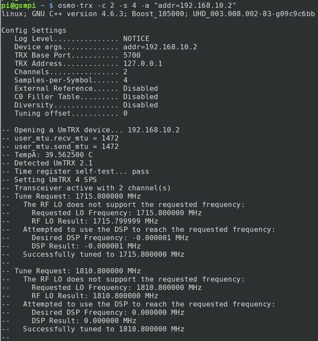Click the Samples-per-Symbol value 4
The width and height of the screenshot is (318, 341).
click(x=125, y=80)
